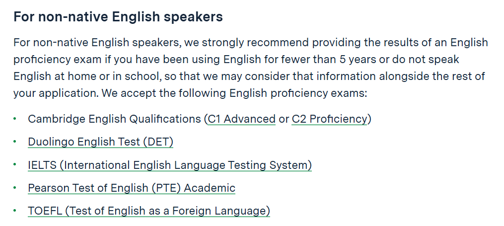Open the C1 Advanced link
504x226 pixels.
point(242,119)
